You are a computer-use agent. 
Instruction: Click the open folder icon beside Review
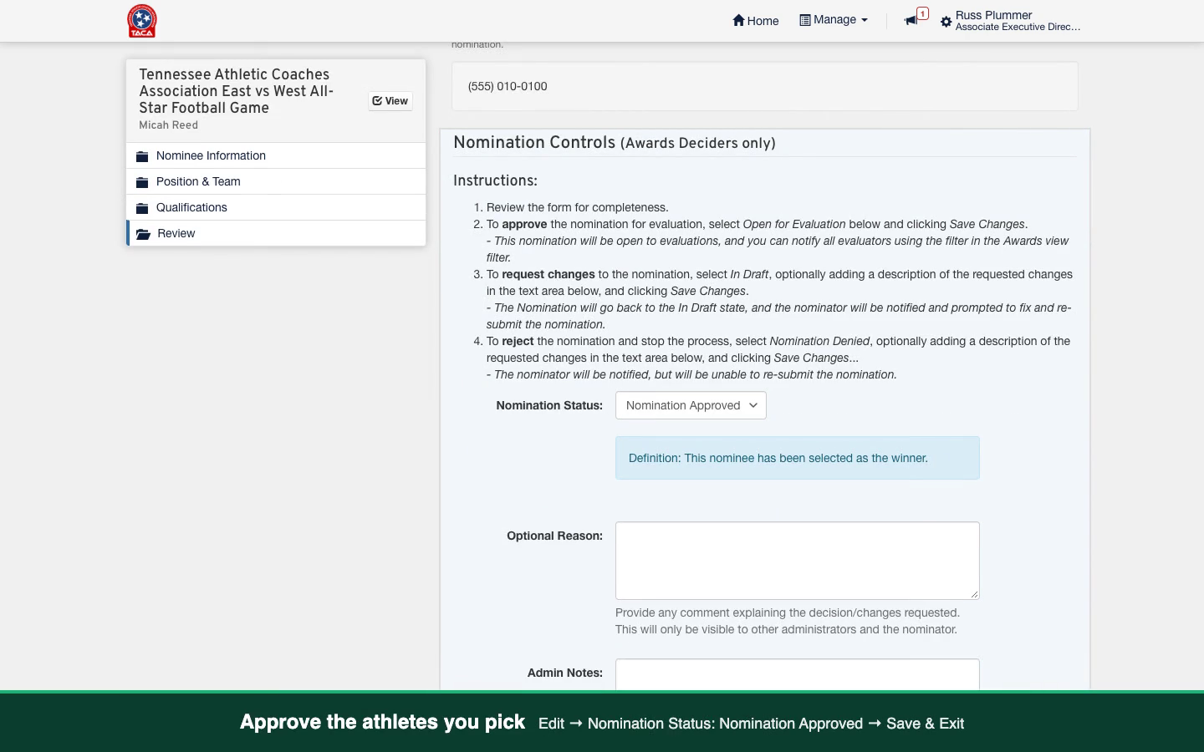click(x=143, y=234)
